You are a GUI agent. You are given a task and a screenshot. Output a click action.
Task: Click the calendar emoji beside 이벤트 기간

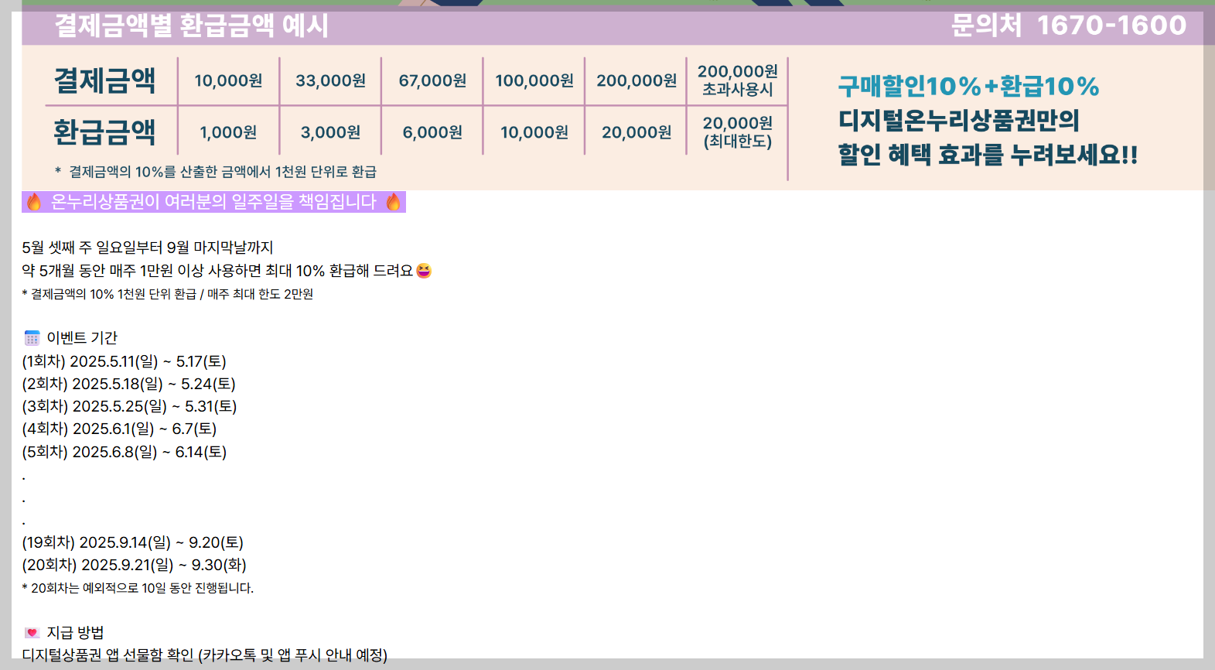click(x=32, y=338)
